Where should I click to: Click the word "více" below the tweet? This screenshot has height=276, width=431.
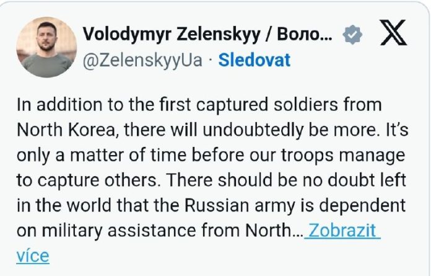(x=32, y=255)
